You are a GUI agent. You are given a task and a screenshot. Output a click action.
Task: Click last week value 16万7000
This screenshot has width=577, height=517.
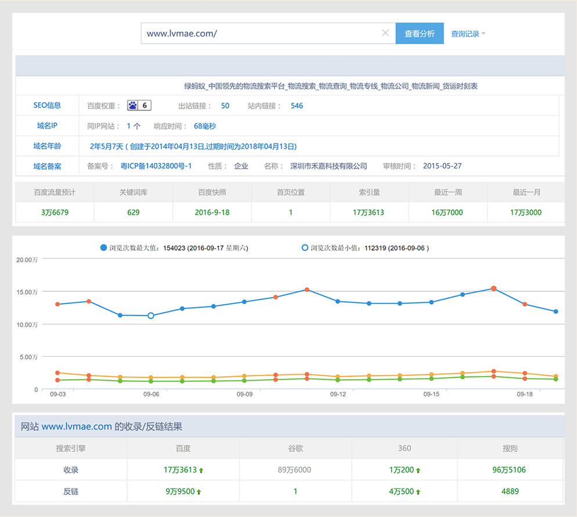(x=447, y=212)
